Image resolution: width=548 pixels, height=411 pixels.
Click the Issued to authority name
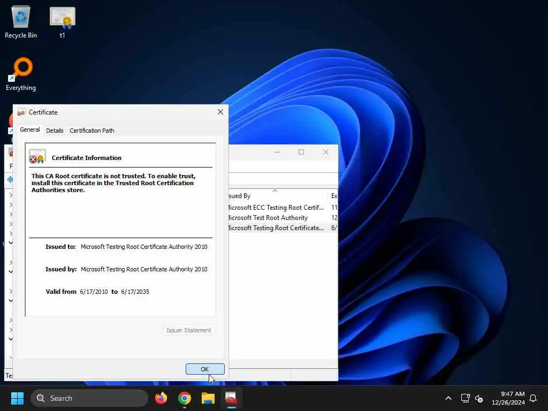pyautogui.click(x=144, y=247)
